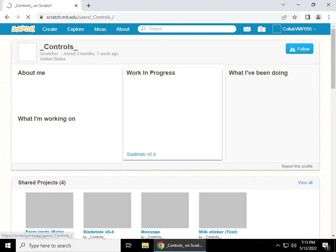Open the Explore menu item
The image size is (336, 252).
click(76, 29)
